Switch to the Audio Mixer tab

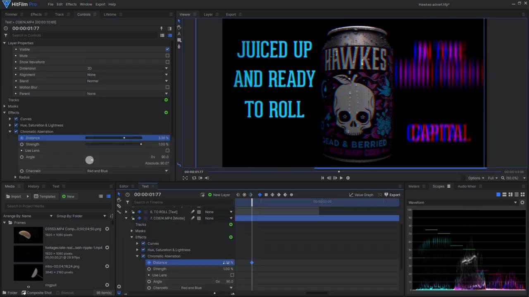pos(467,186)
